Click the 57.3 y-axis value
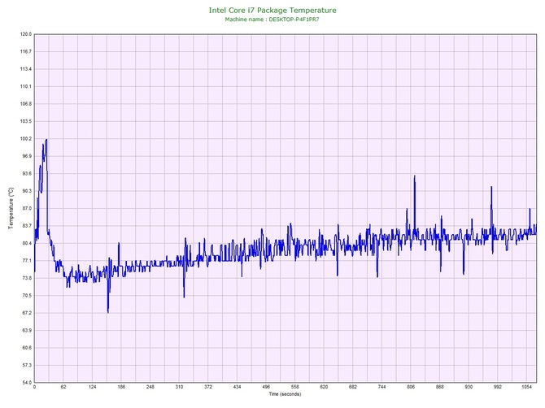Viewport: 545px width, 408px height. 26,365
